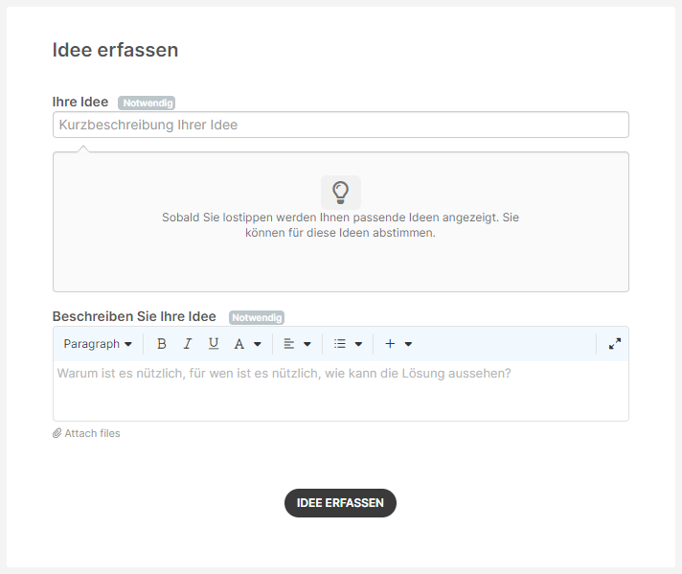Screen dimensions: 682x574
Task: Expand the list type dropdown arrow
Action: (x=358, y=344)
